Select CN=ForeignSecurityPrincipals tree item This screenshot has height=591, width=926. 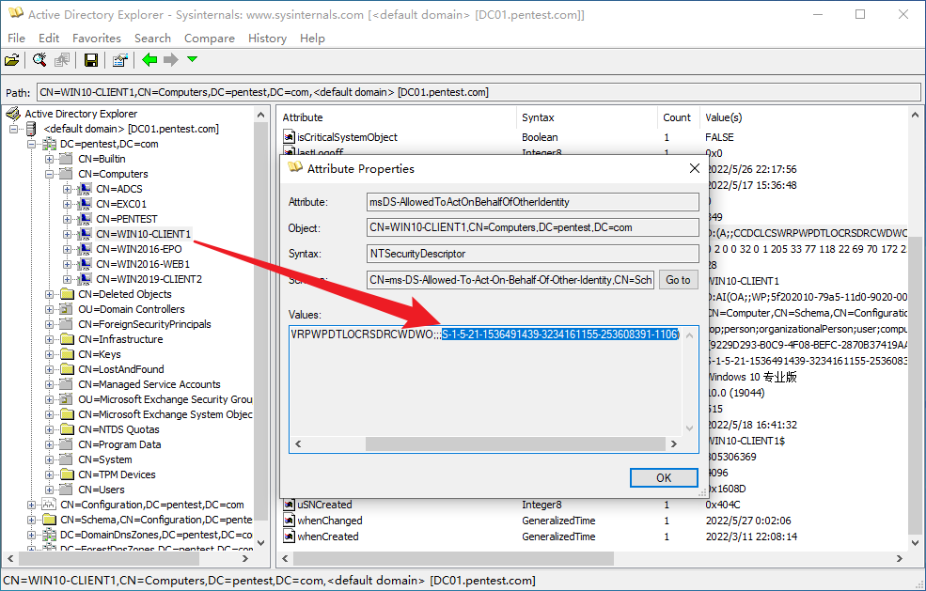[x=144, y=324]
